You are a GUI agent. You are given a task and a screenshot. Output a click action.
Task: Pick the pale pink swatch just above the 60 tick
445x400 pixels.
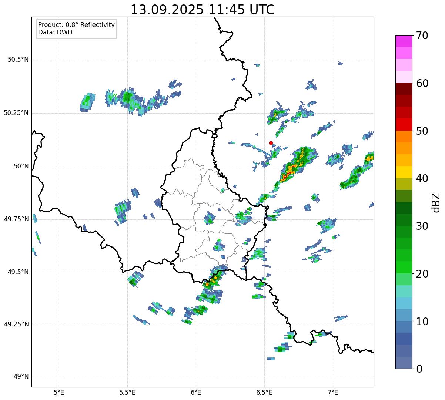click(404, 77)
